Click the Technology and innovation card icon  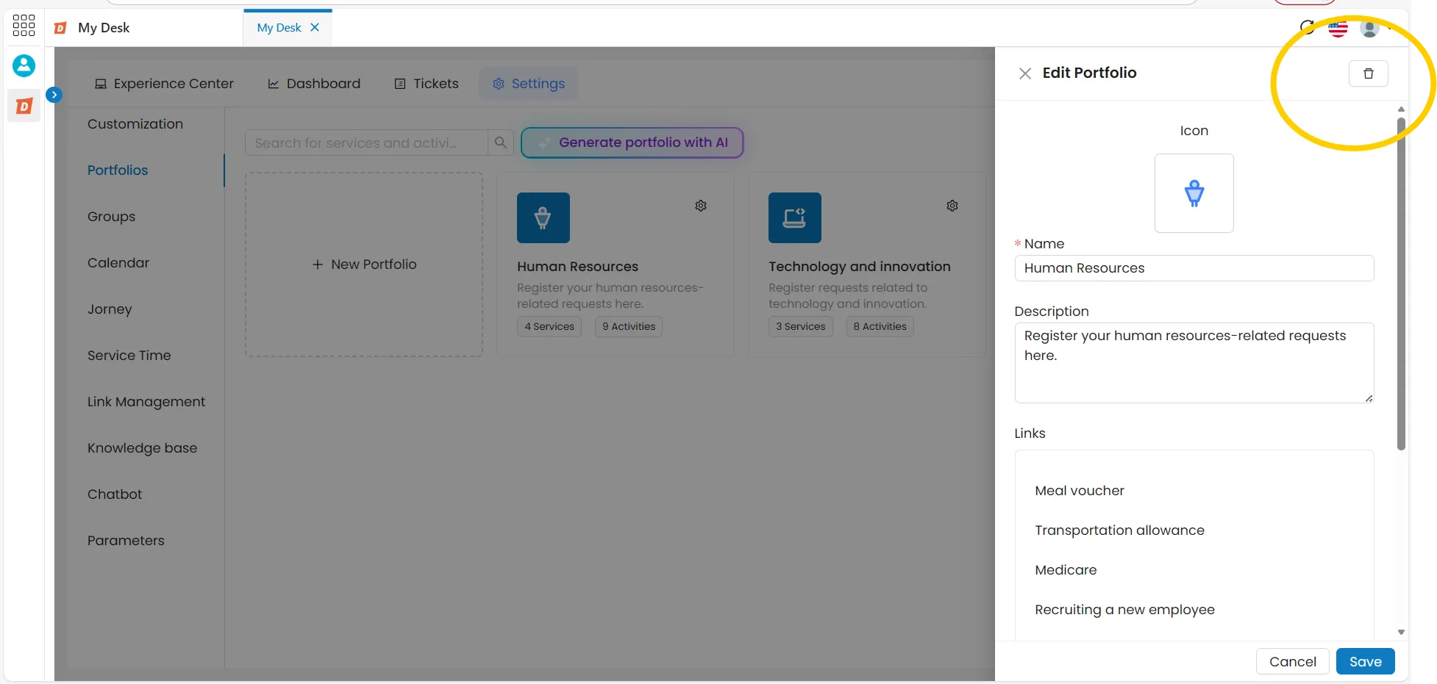coord(795,217)
